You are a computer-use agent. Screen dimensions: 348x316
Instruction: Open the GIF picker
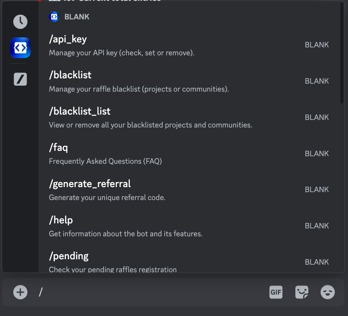[x=276, y=292]
